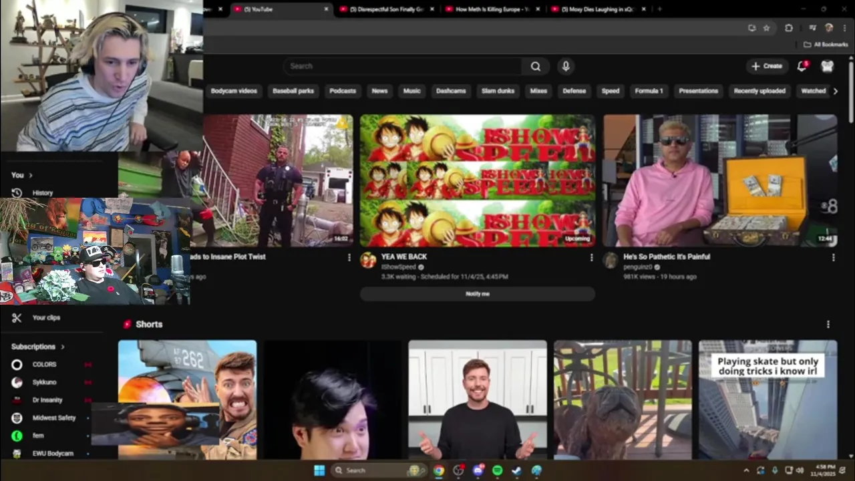The height and width of the screenshot is (481, 855).
Task: Switch to Moxy Dies Laughing tab
Action: coord(598,9)
